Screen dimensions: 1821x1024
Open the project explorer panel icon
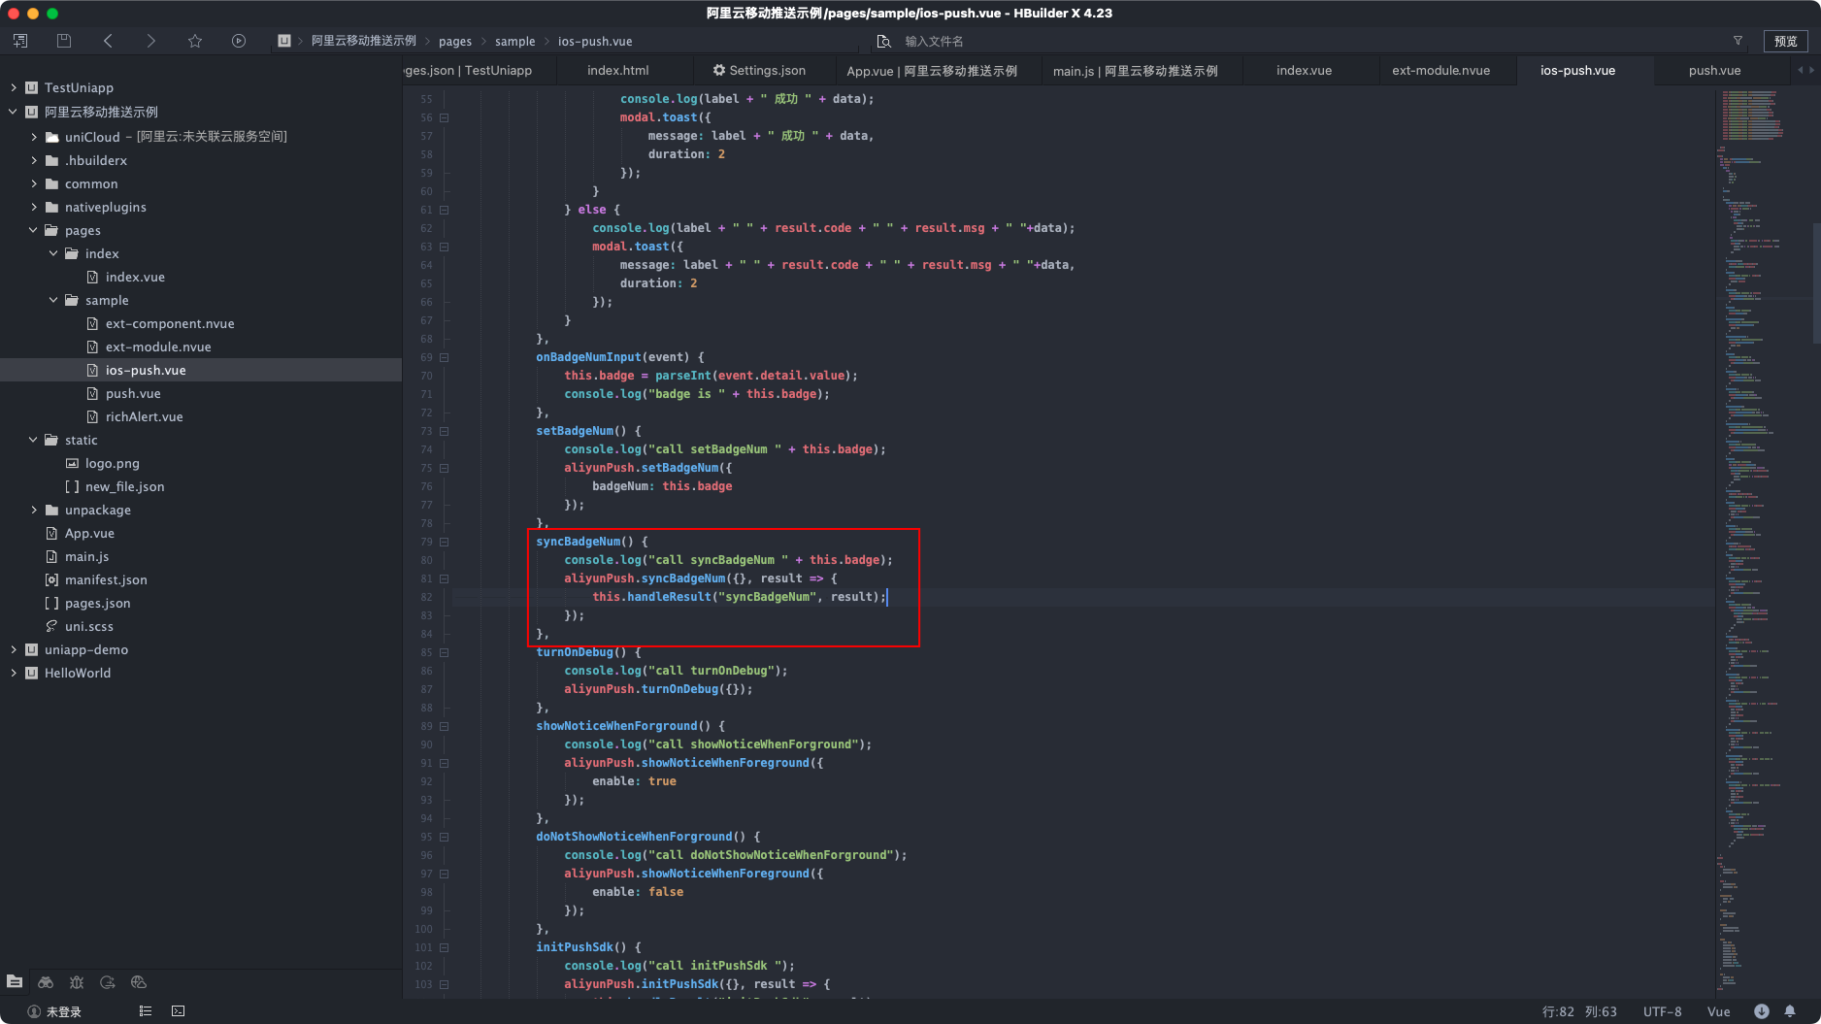point(15,982)
